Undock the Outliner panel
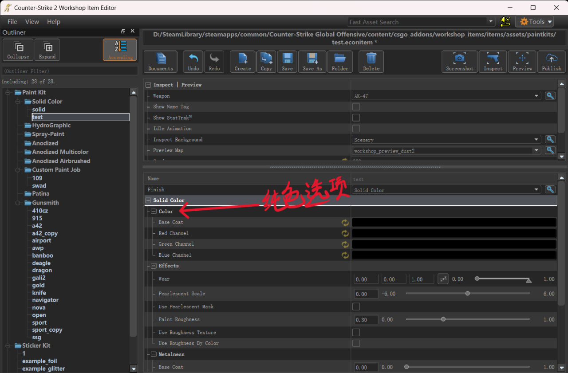This screenshot has width=568, height=373. point(123,31)
